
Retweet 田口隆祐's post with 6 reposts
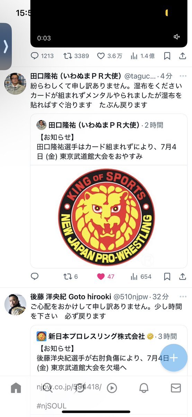(x=71, y=276)
